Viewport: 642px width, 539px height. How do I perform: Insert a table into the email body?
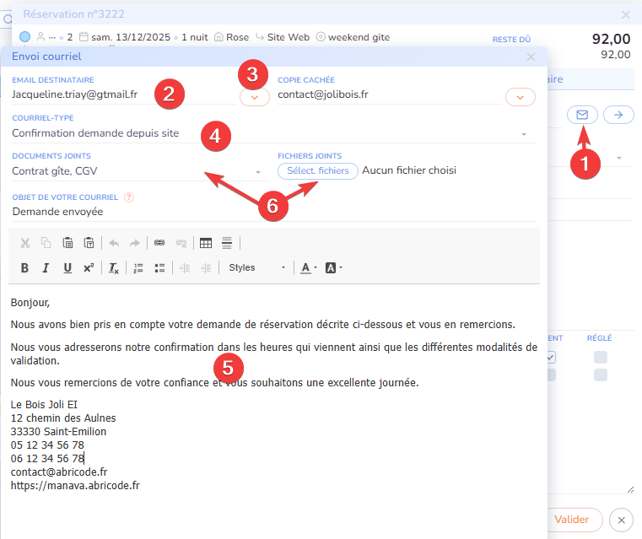coord(205,243)
